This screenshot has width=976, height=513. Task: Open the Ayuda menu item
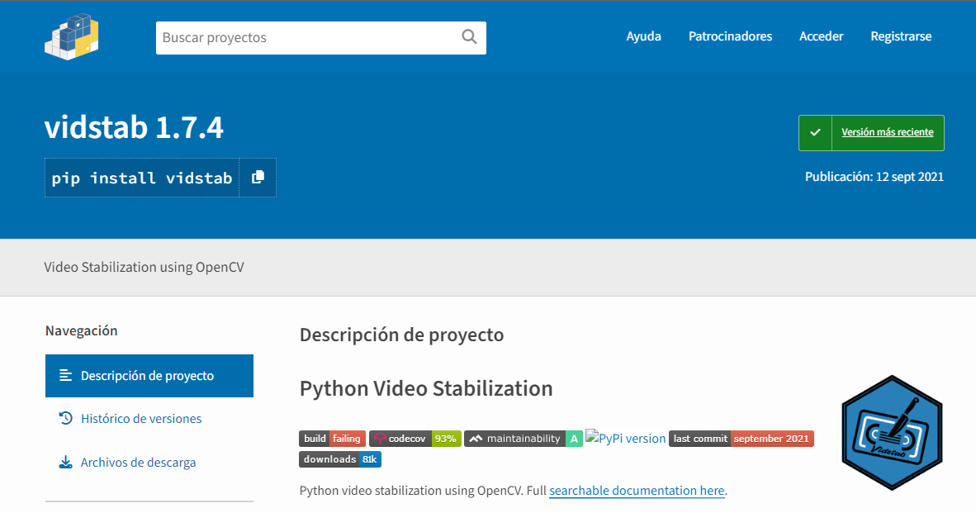[x=643, y=36]
